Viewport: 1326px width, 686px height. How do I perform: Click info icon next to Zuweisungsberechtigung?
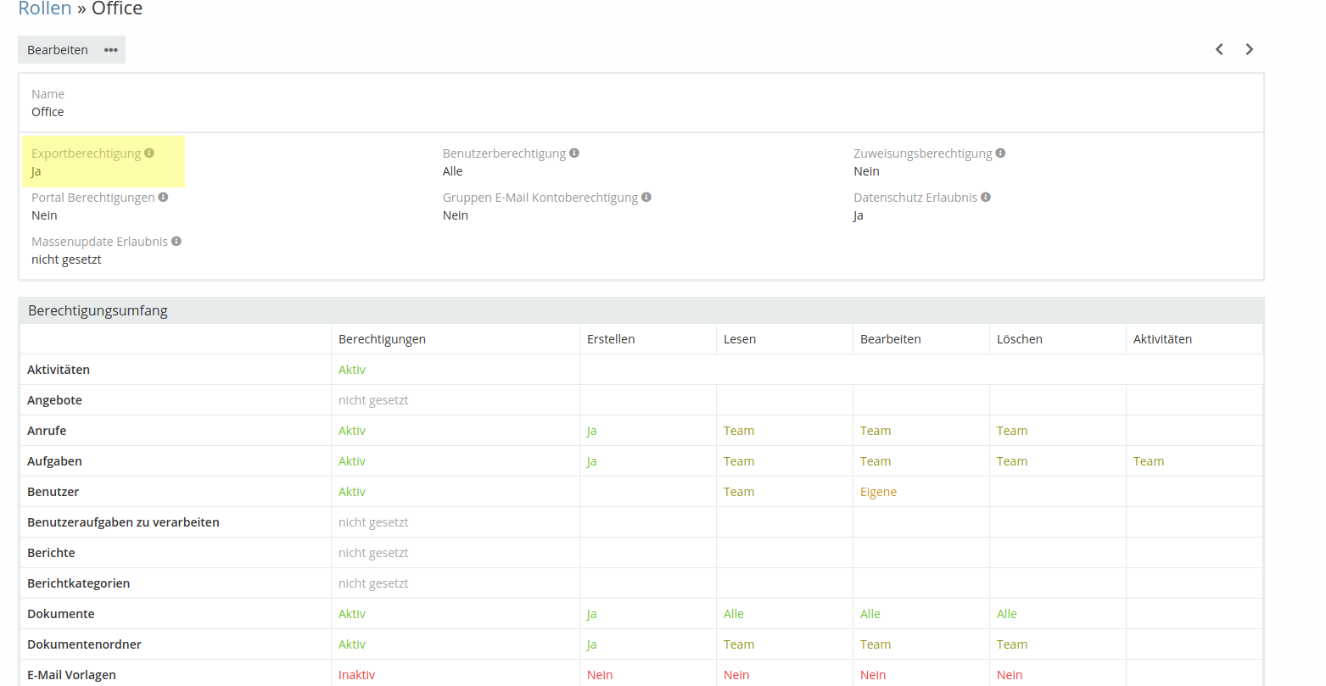tap(1000, 153)
